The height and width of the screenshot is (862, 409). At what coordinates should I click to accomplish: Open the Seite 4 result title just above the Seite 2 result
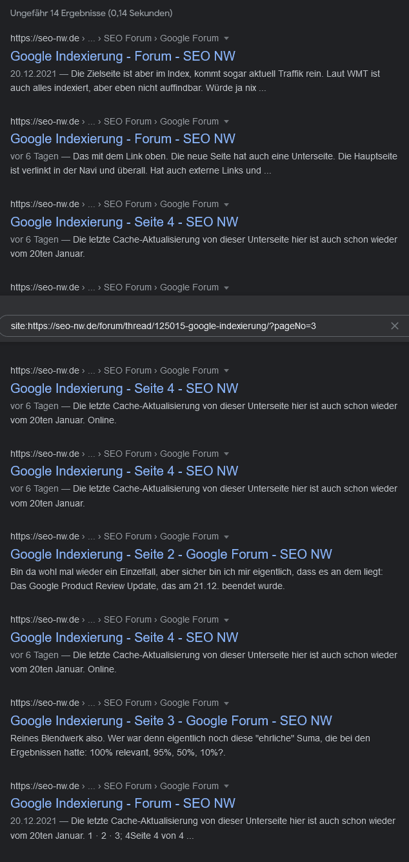(x=125, y=471)
